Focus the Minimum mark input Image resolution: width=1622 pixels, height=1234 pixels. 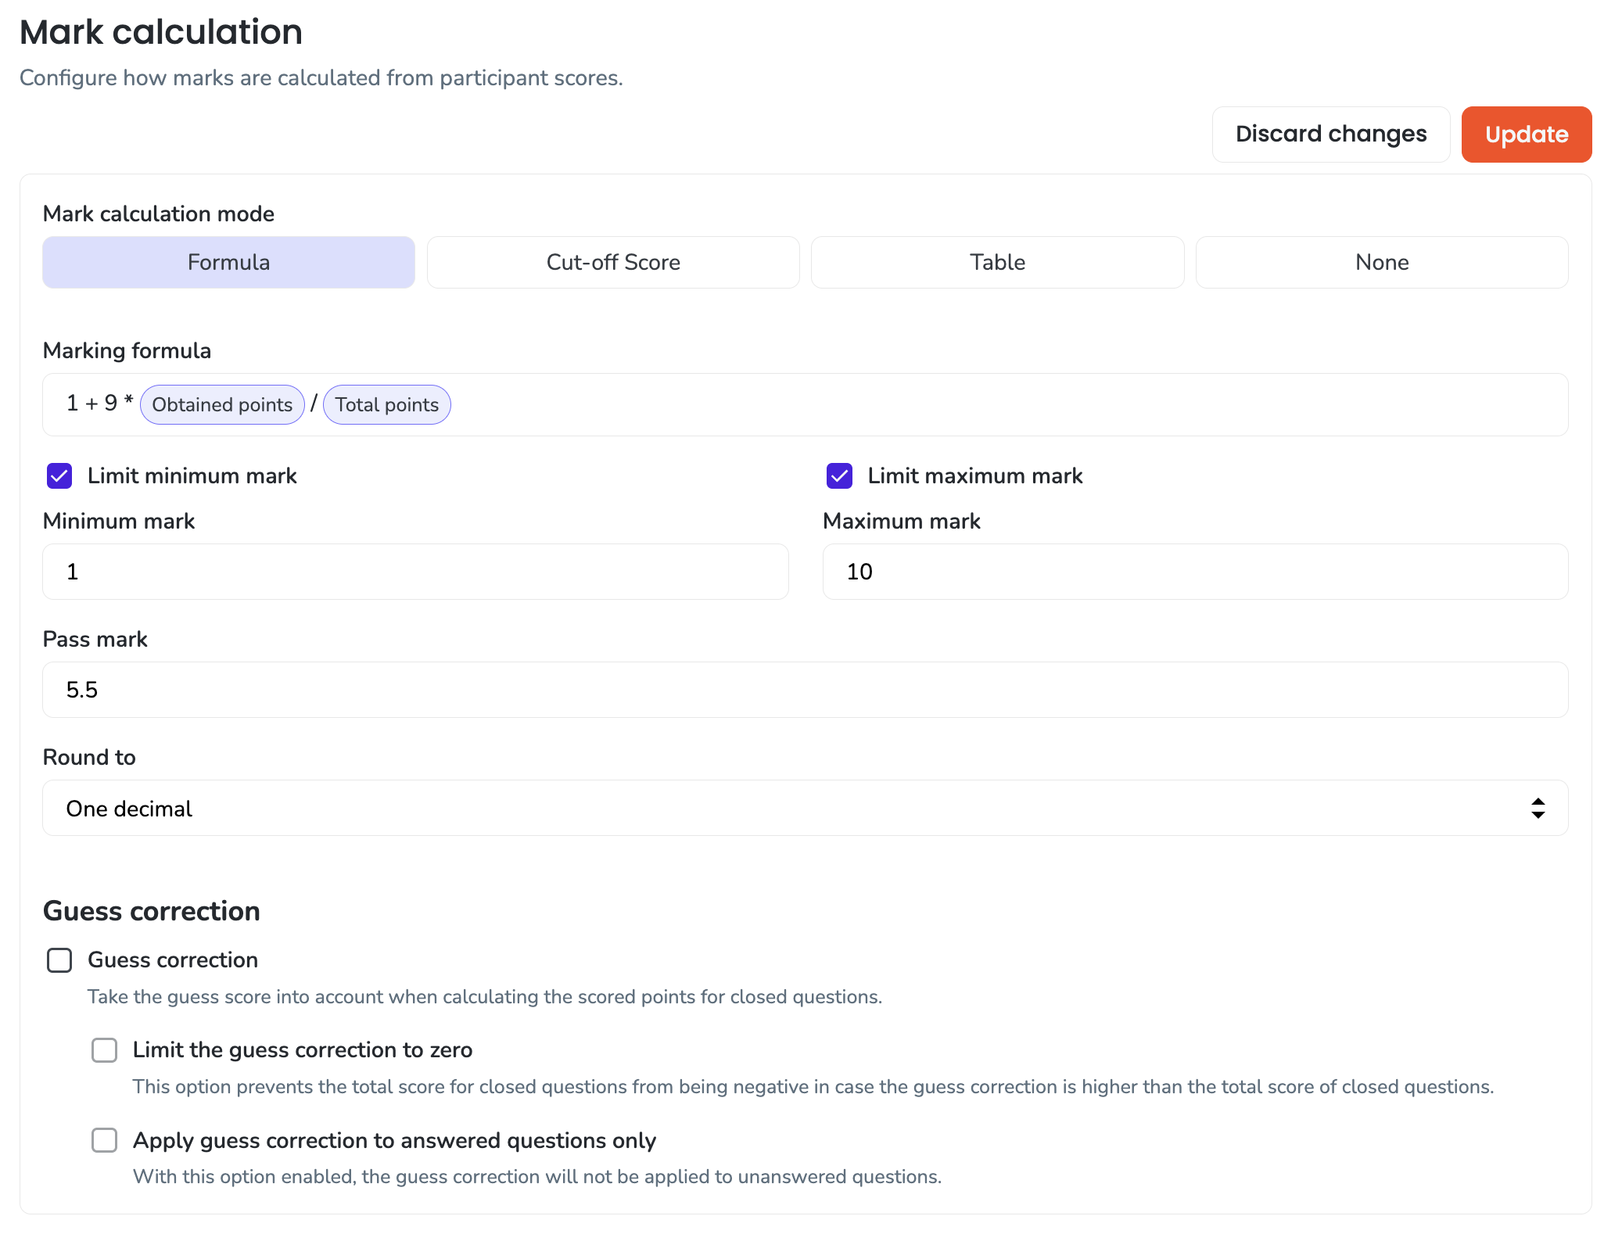(x=415, y=572)
